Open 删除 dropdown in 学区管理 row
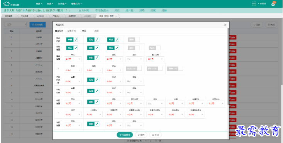This screenshot has width=283, height=143. coord(134,126)
